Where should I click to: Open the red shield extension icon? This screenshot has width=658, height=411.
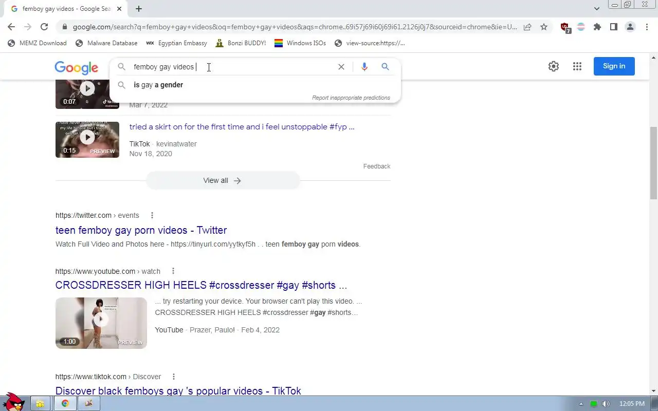(565, 28)
